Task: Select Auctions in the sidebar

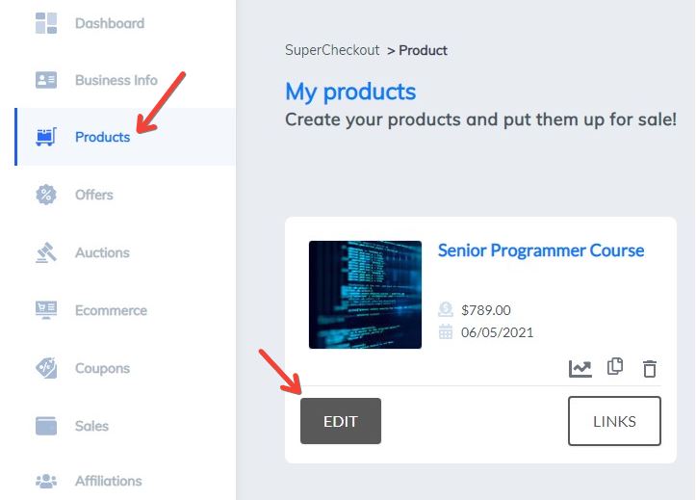Action: click(x=102, y=252)
